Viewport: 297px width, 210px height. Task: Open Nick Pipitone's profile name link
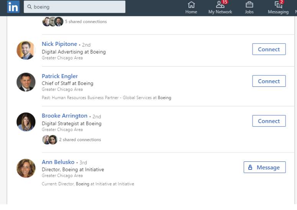59,44
